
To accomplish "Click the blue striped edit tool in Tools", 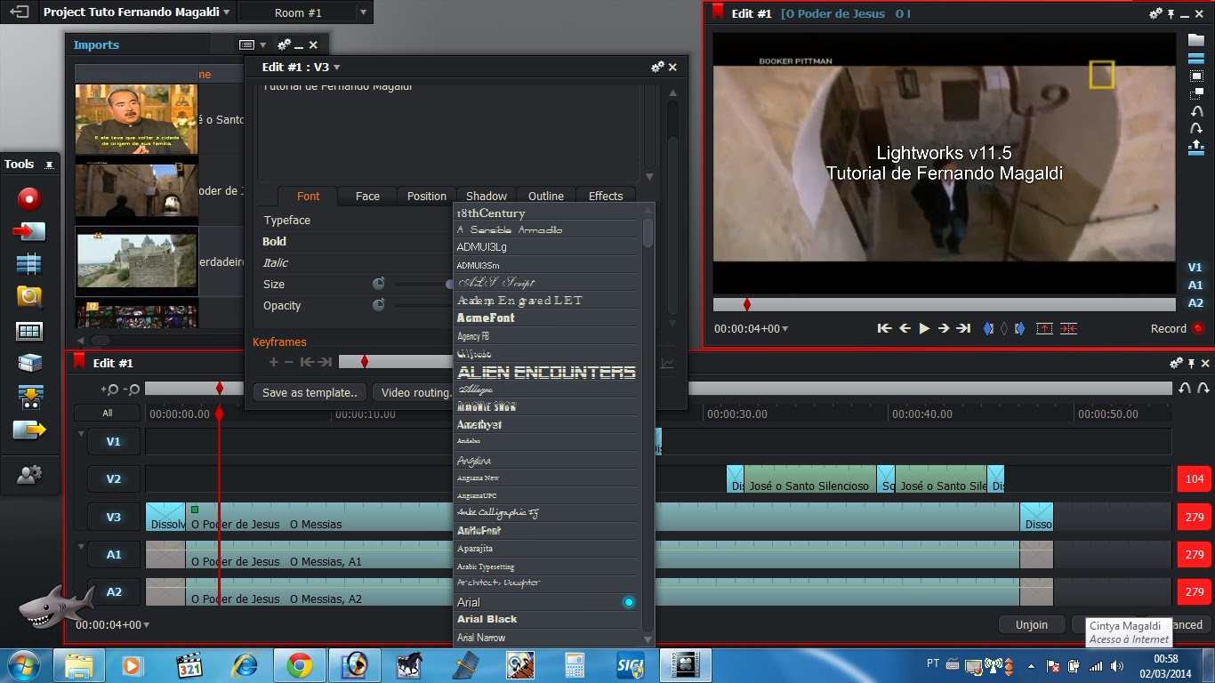I will (x=29, y=264).
